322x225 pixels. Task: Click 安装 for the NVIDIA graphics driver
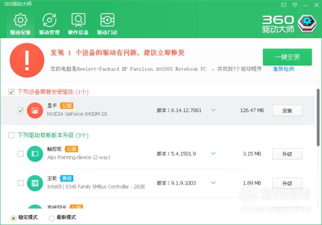click(x=287, y=111)
